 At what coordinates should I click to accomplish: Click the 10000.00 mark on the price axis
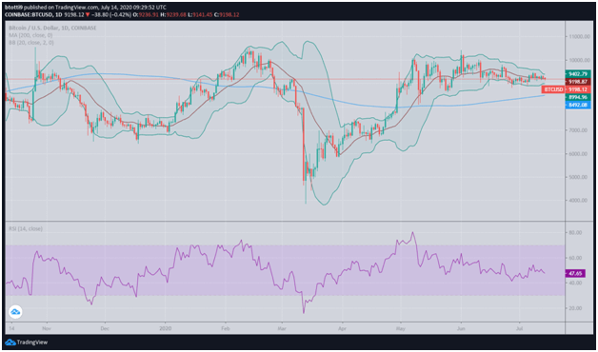click(579, 61)
